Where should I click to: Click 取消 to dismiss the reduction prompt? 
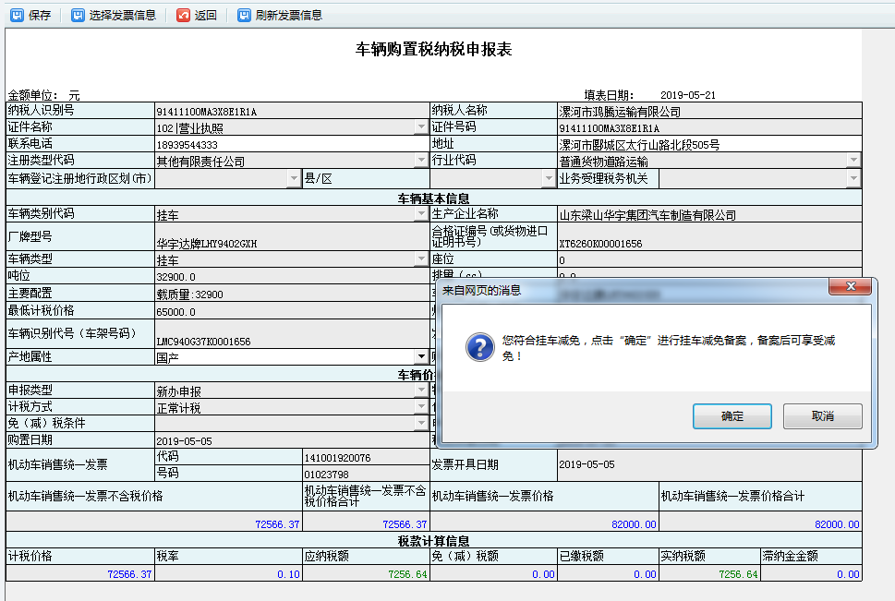pos(820,415)
